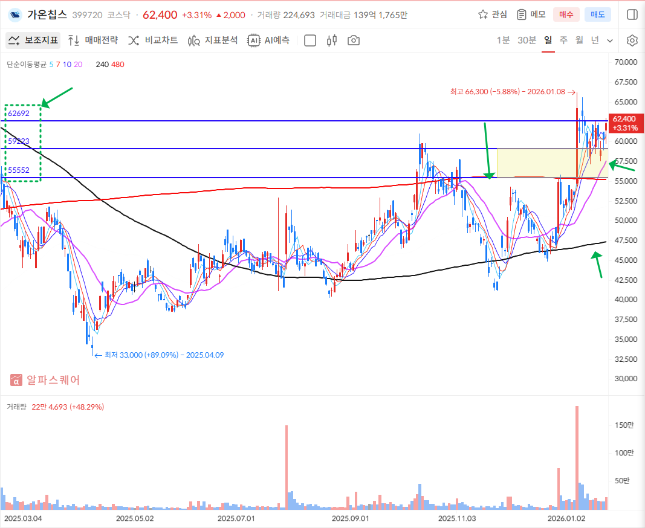This screenshot has width=645, height=528.
Task: Take a chart snapshot with camera icon
Action: pos(354,40)
